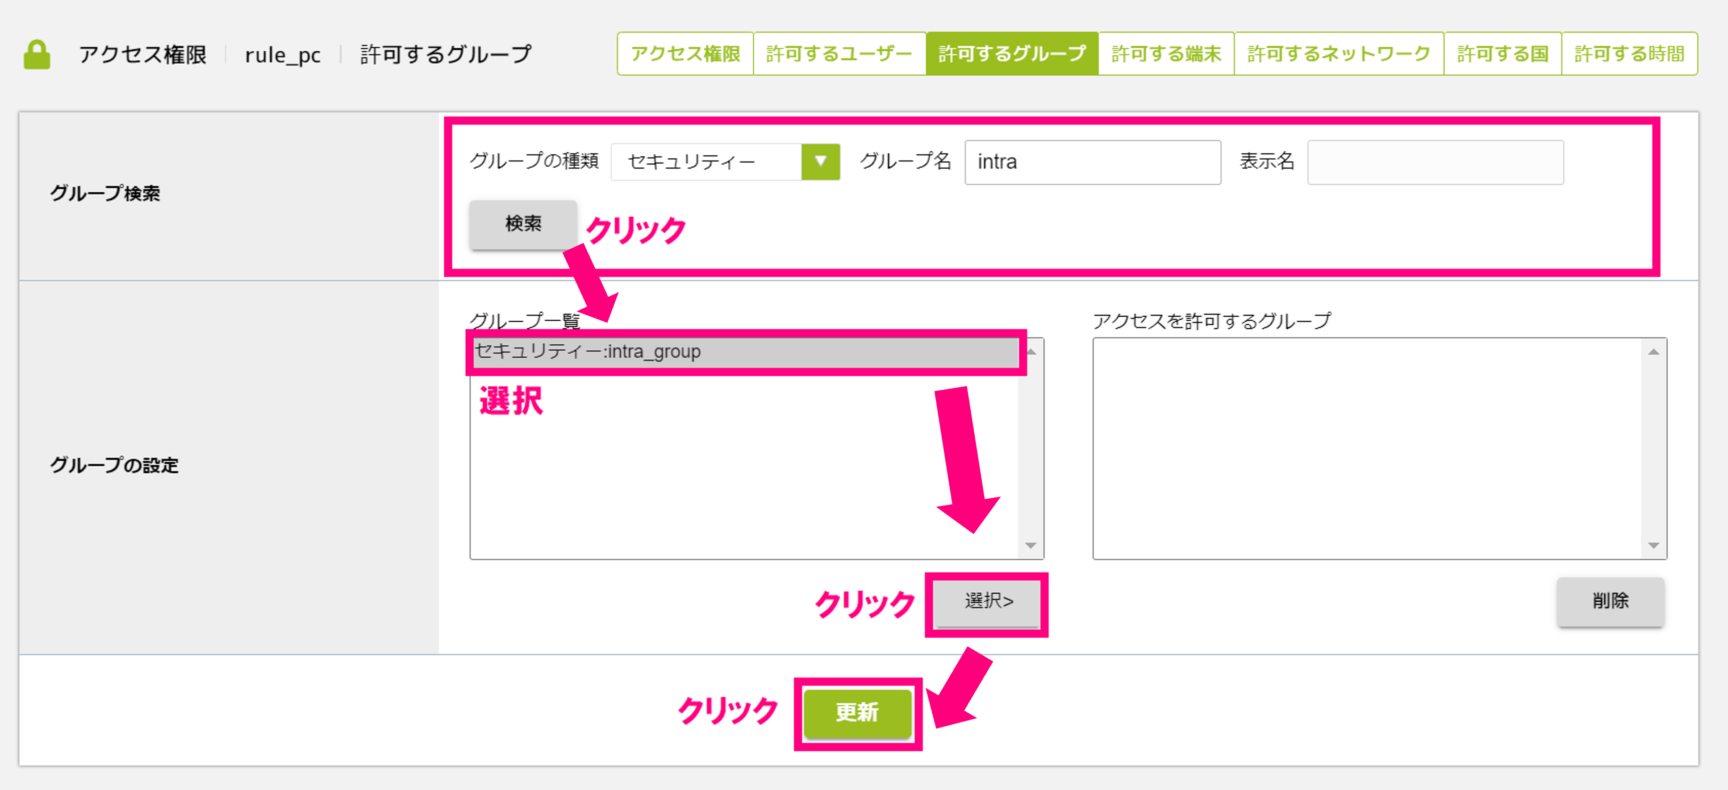
Task: Switch to 許可する国 tab
Action: tap(1503, 54)
